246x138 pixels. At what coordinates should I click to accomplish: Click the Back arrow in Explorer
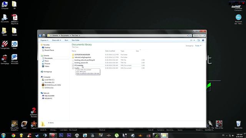click(x=40, y=36)
